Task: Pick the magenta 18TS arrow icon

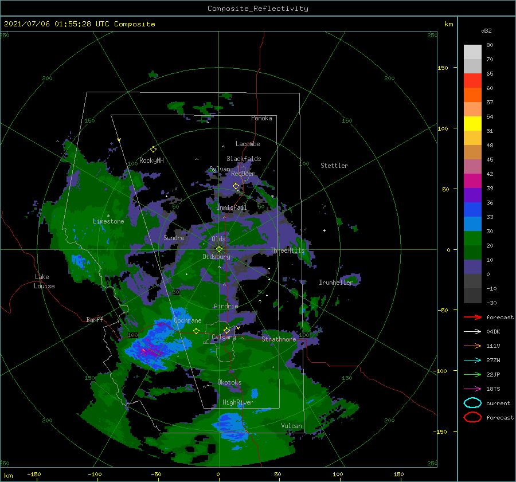Action: pos(472,389)
